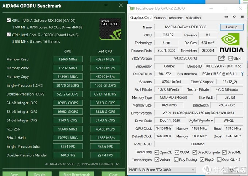The width and height of the screenshot is (248, 176).
Task: Close the AIDA64 window via X
Action: pos(121,5)
